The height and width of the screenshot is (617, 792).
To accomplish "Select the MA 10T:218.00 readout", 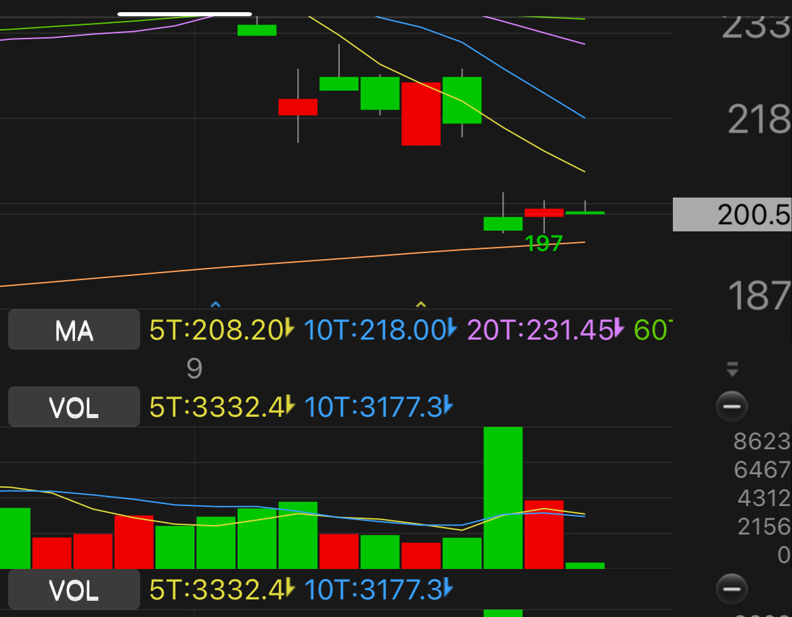I will tap(374, 330).
